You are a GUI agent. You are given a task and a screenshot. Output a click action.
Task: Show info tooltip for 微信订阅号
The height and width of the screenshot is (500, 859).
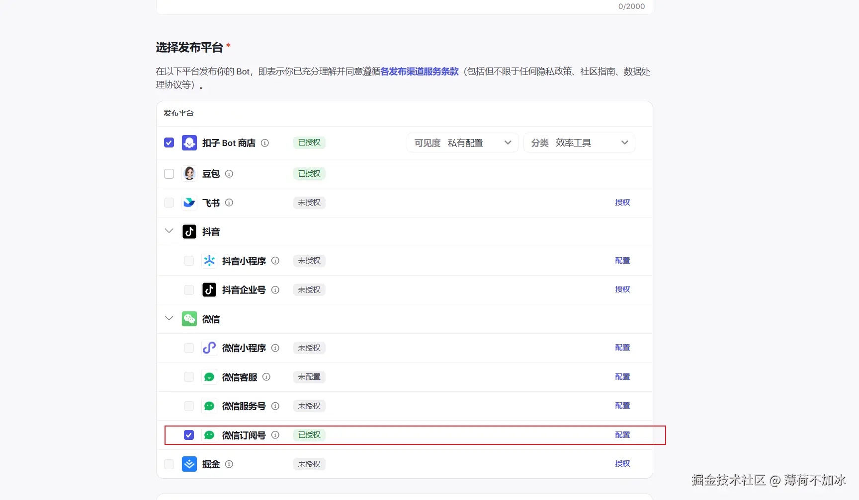[275, 435]
